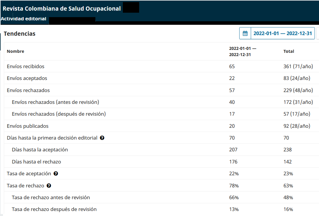Click the Revista Colombiana de Salud Ocupacional title

62,9
